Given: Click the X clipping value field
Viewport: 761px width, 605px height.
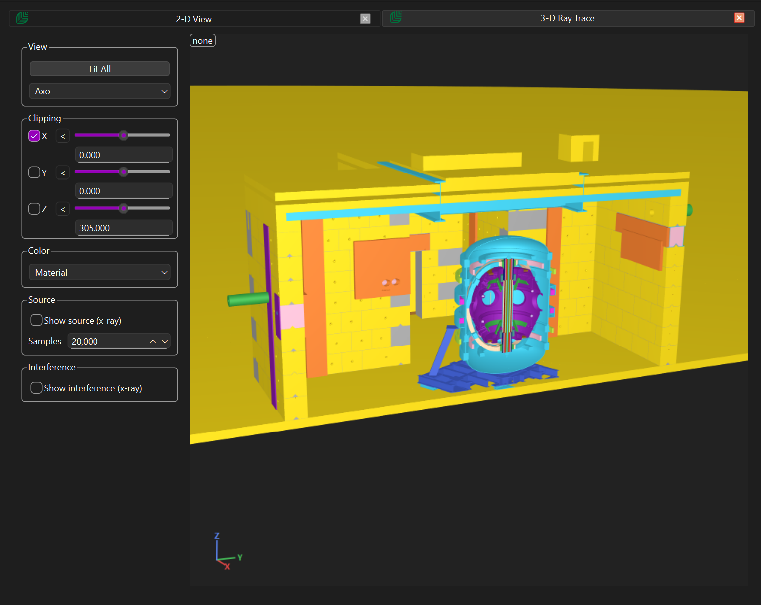Looking at the screenshot, I should tap(123, 155).
